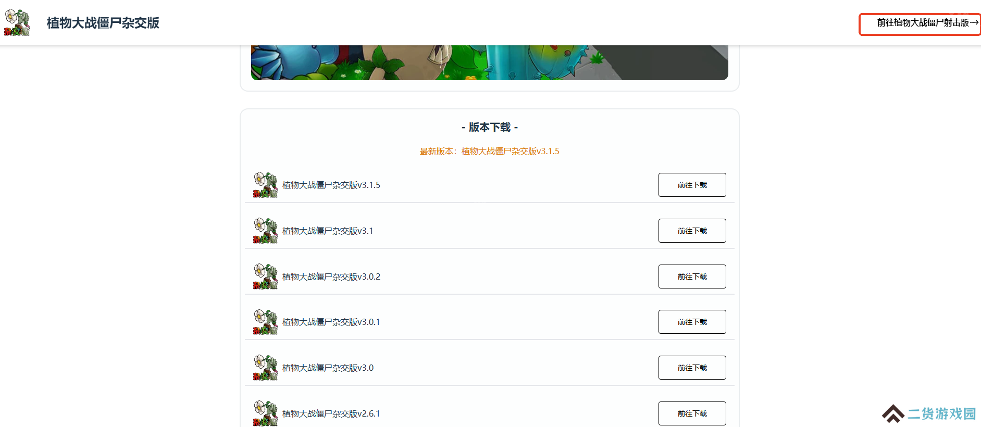Image resolution: width=981 pixels, height=427 pixels.
Task: Select list entry 植物大战僵尸杂交版v3.0.1 text
Action: [x=331, y=322]
